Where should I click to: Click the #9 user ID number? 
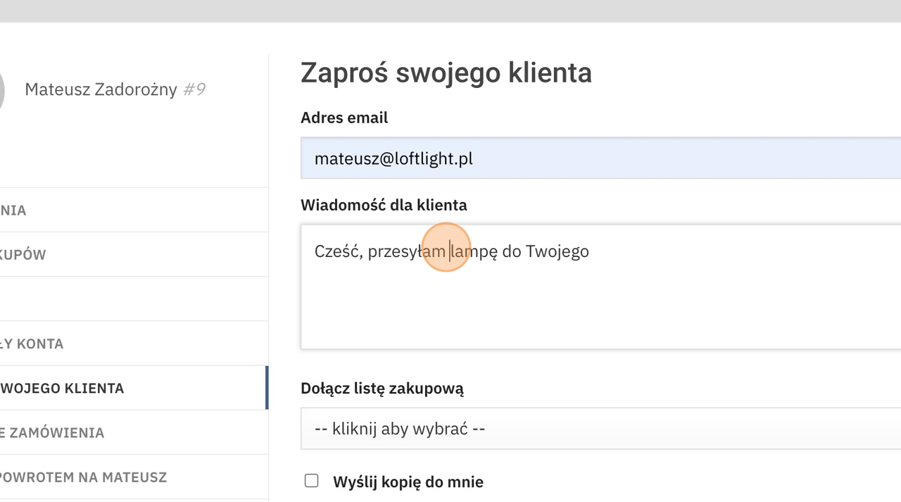pos(194,89)
